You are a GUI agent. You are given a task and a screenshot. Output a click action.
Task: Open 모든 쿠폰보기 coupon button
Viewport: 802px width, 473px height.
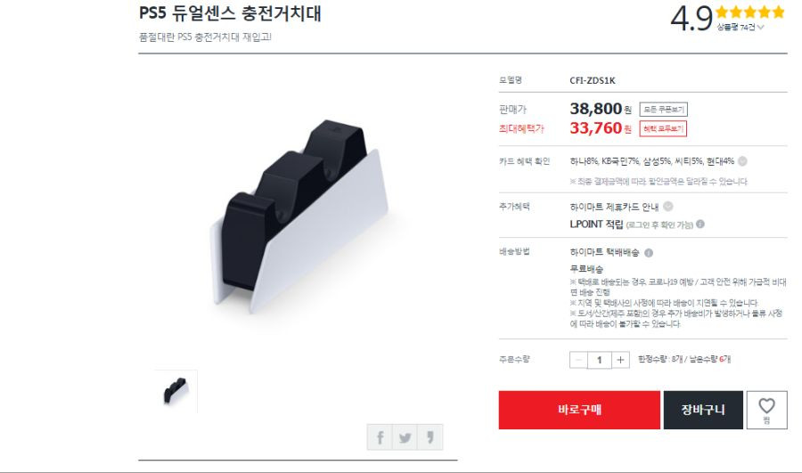pyautogui.click(x=663, y=110)
